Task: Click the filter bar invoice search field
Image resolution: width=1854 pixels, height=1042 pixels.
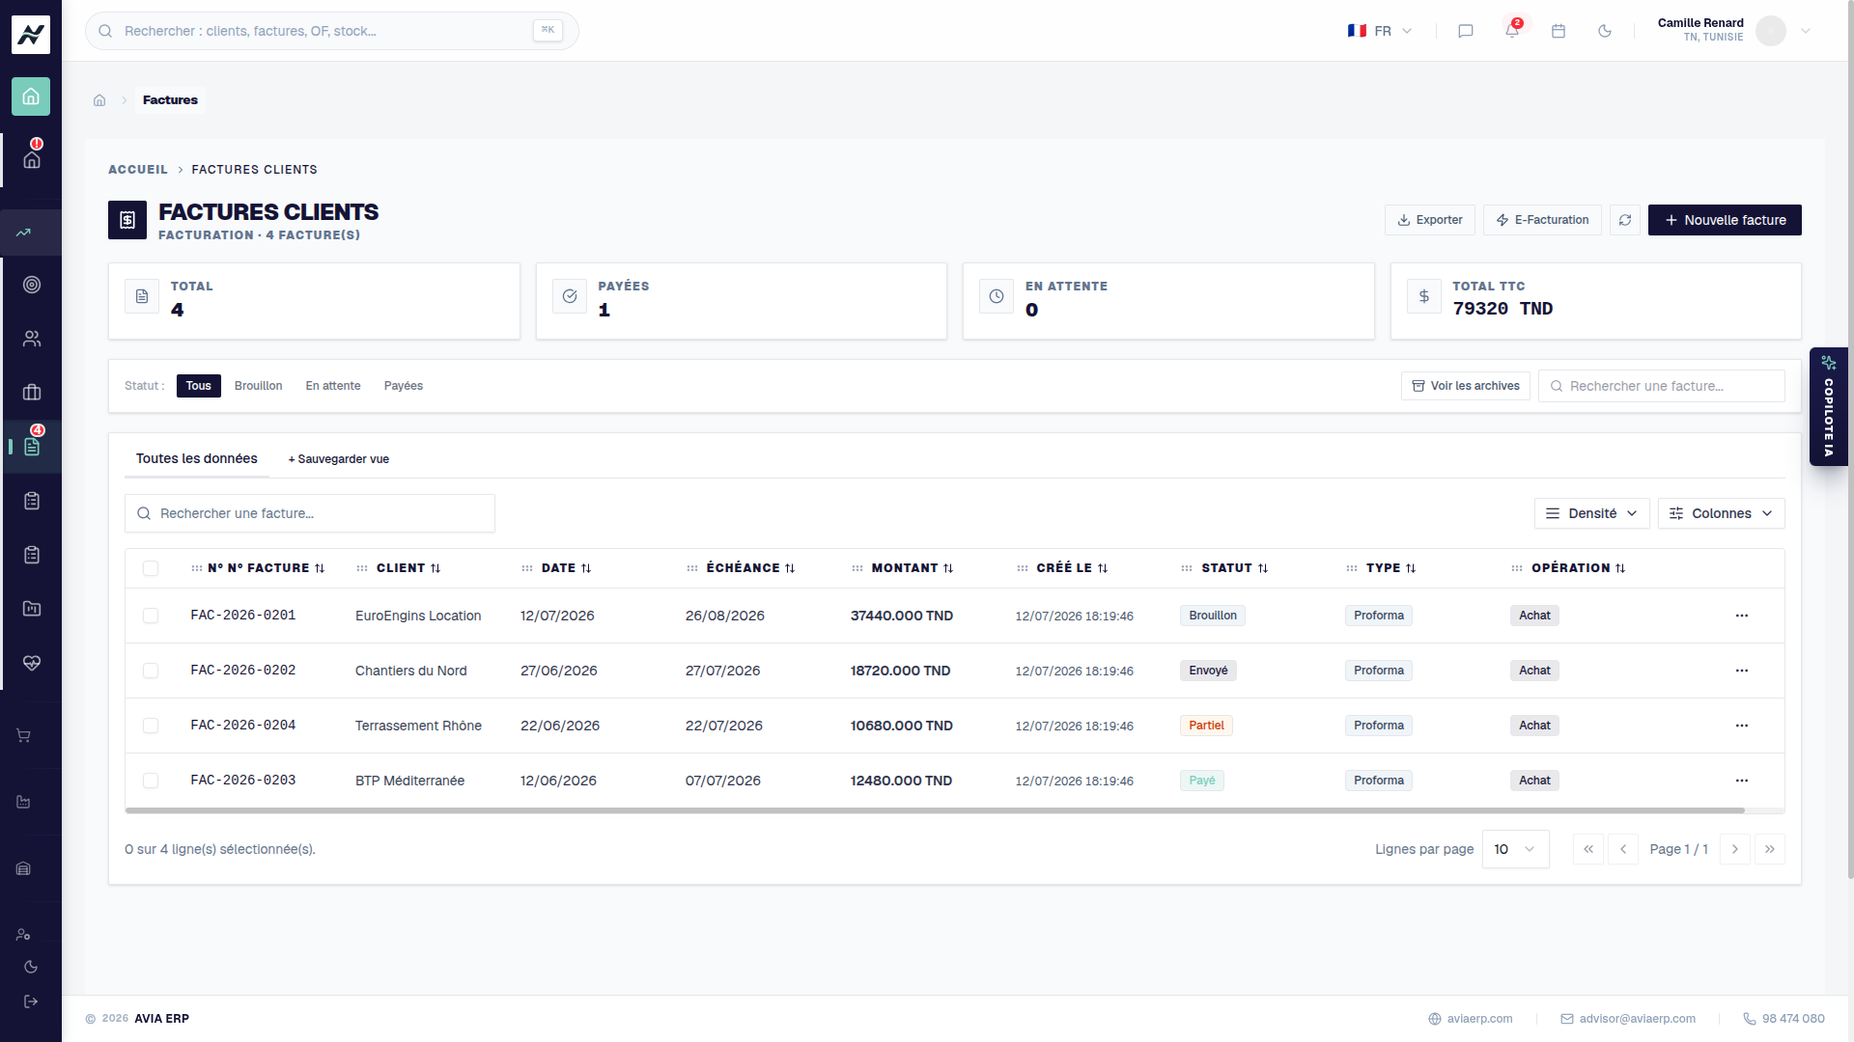Action: coord(1662,386)
